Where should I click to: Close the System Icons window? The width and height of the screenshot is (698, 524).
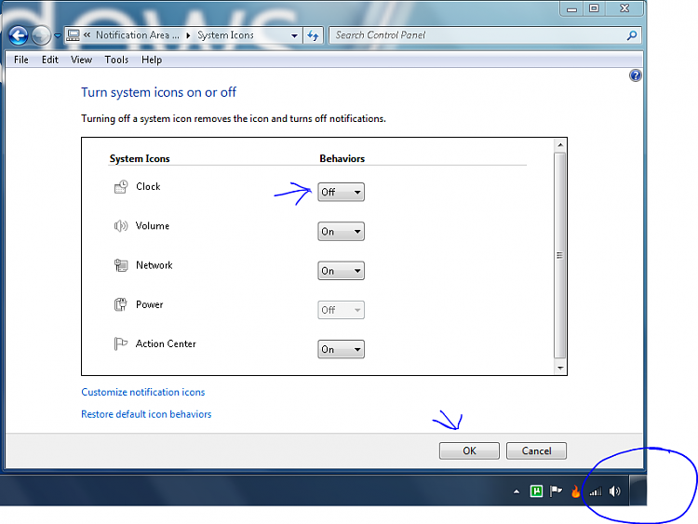pos(624,8)
